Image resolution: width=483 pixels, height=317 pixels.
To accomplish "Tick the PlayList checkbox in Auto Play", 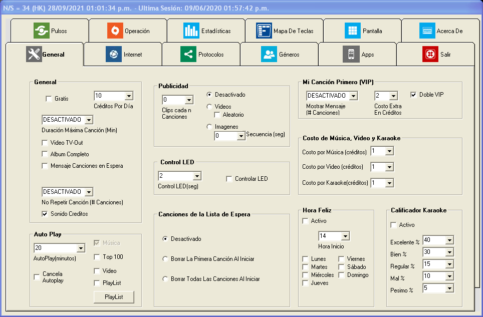I will coord(97,283).
